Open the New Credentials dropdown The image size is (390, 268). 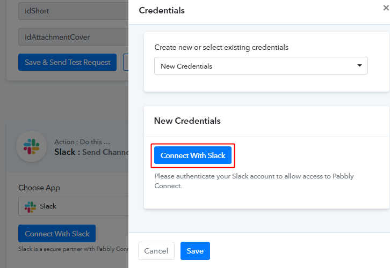[x=261, y=66]
